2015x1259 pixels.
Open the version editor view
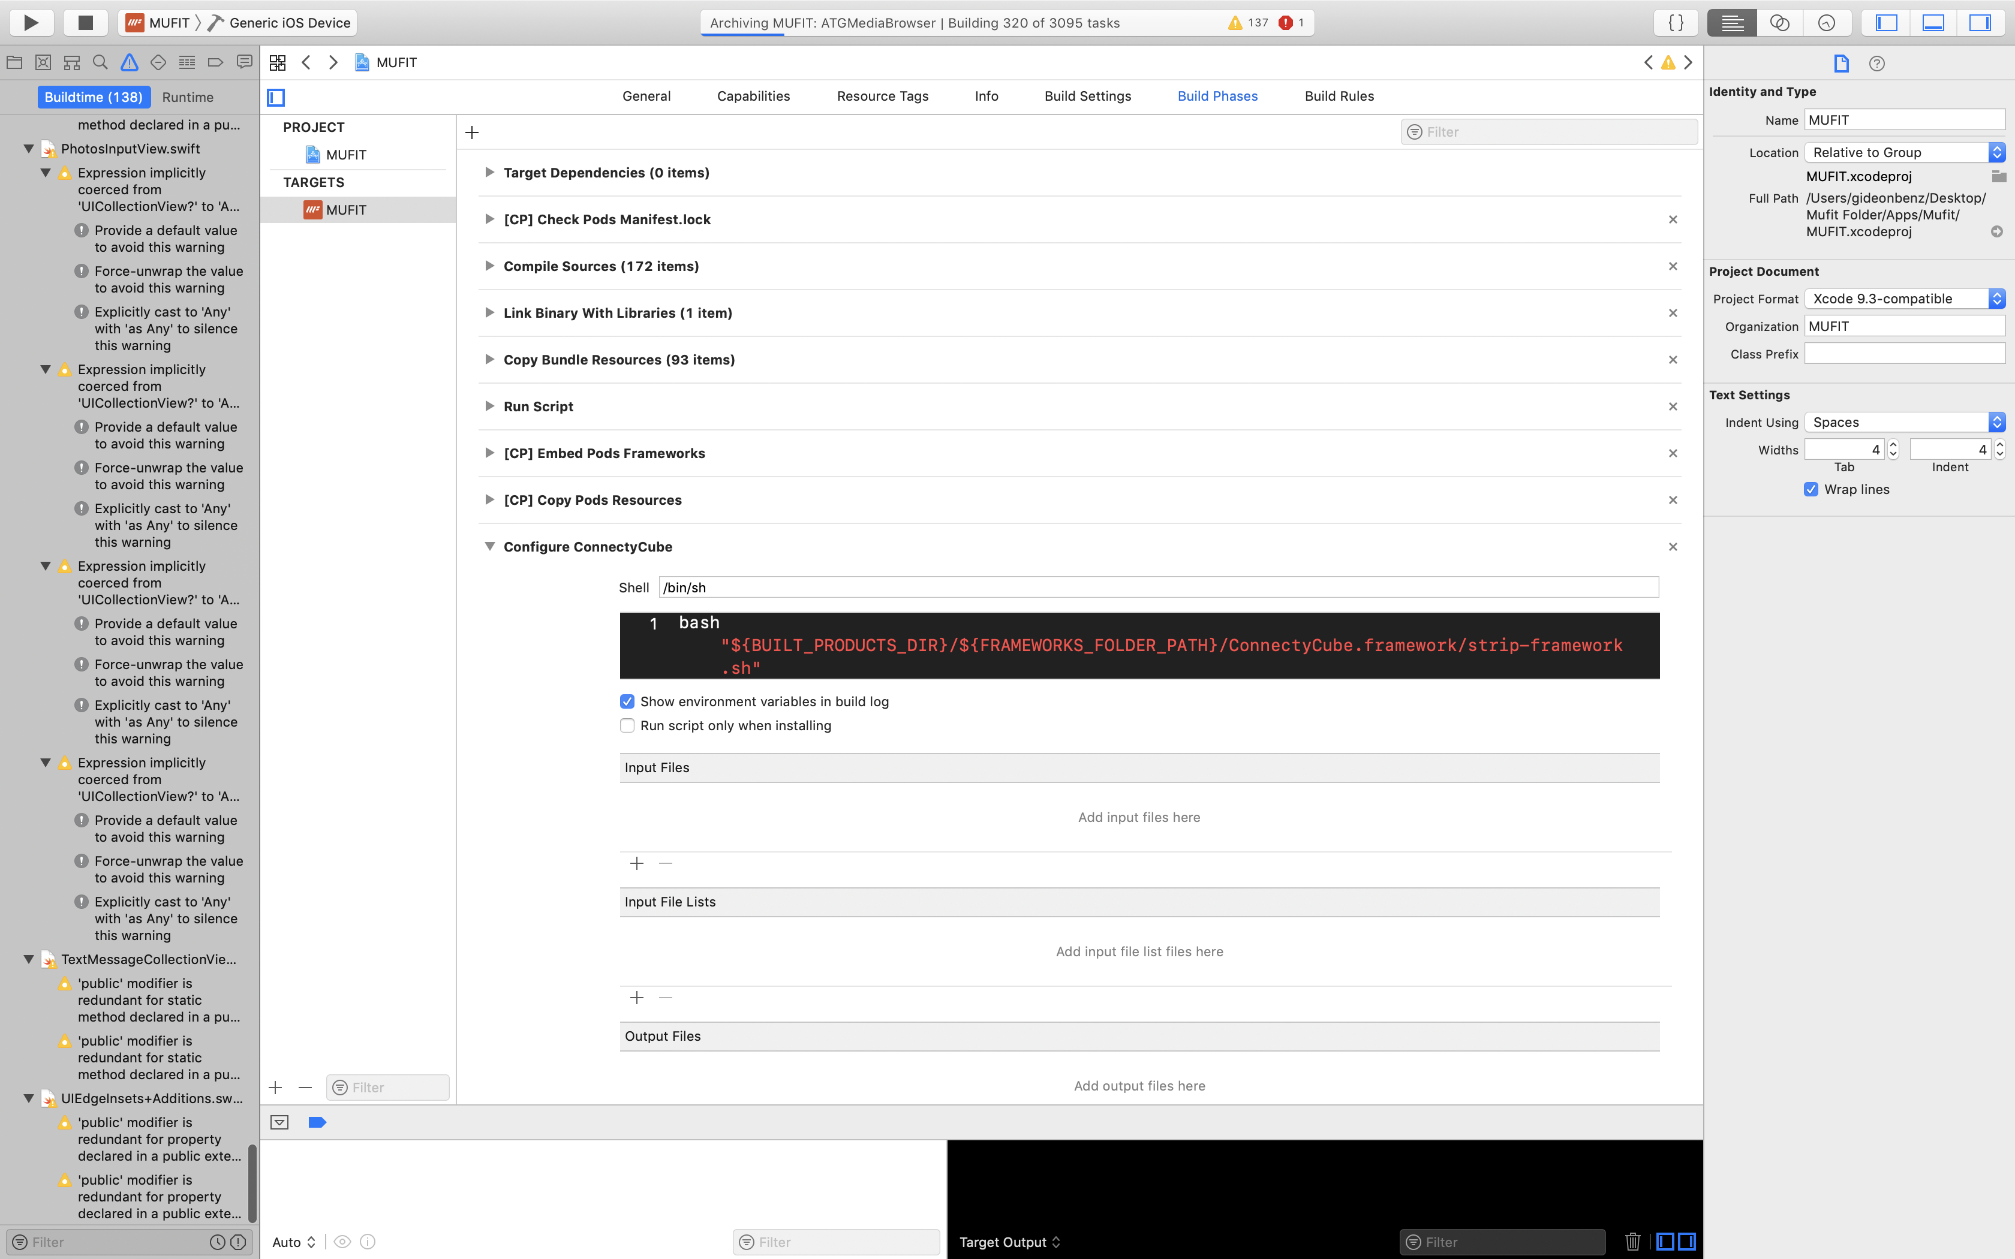1826,23
